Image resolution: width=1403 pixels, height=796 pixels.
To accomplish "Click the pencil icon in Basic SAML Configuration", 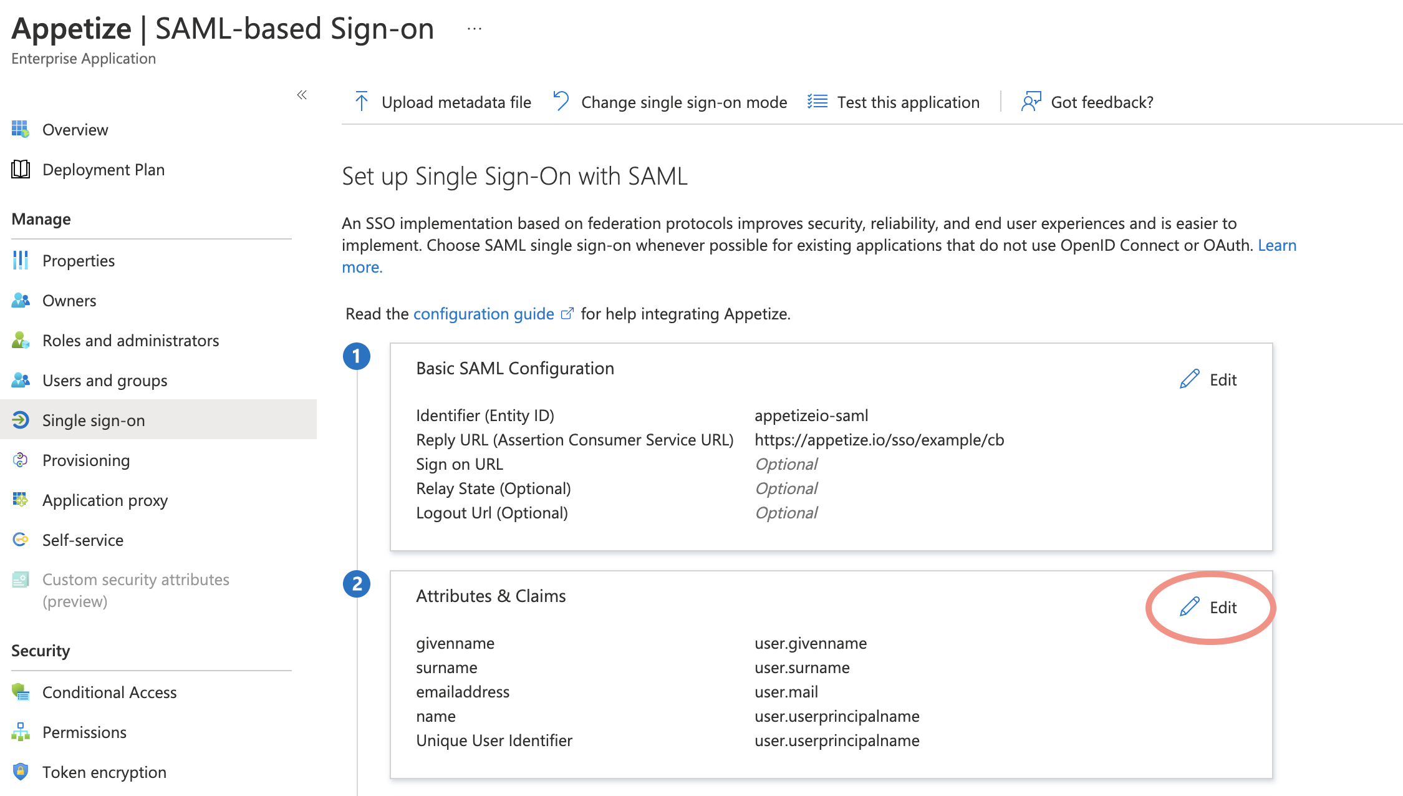I will pos(1189,379).
